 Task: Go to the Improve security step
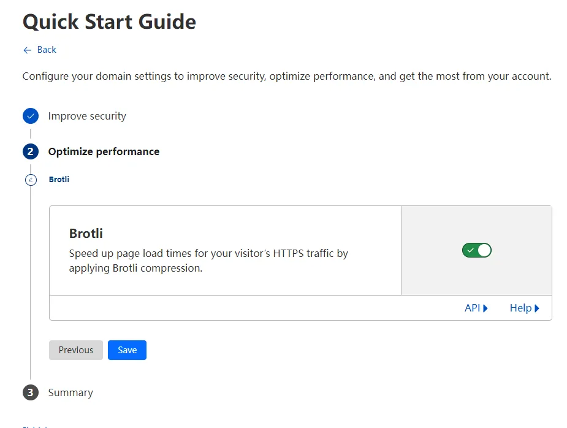[x=87, y=116]
